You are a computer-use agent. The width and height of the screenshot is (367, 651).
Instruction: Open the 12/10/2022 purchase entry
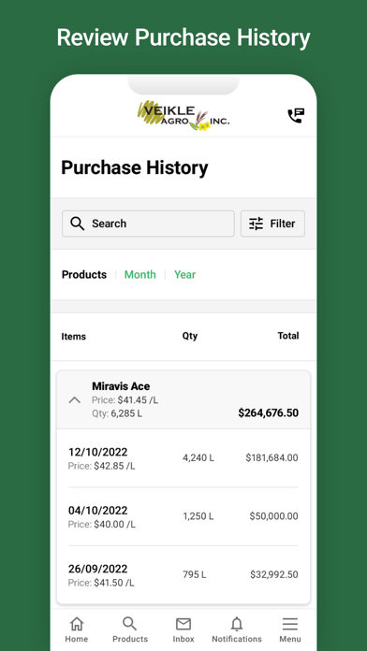tap(183, 458)
